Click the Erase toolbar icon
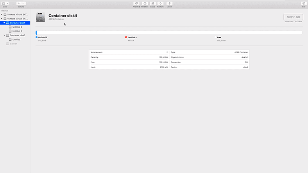Viewport: 308px width, 173px height. click(152, 4)
